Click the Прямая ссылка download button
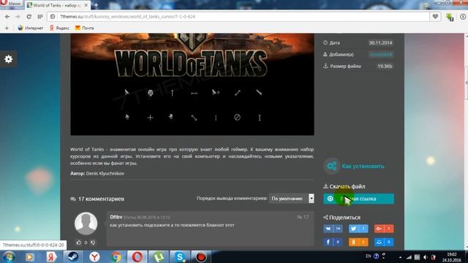This screenshot has width=468, height=263. coord(358,199)
